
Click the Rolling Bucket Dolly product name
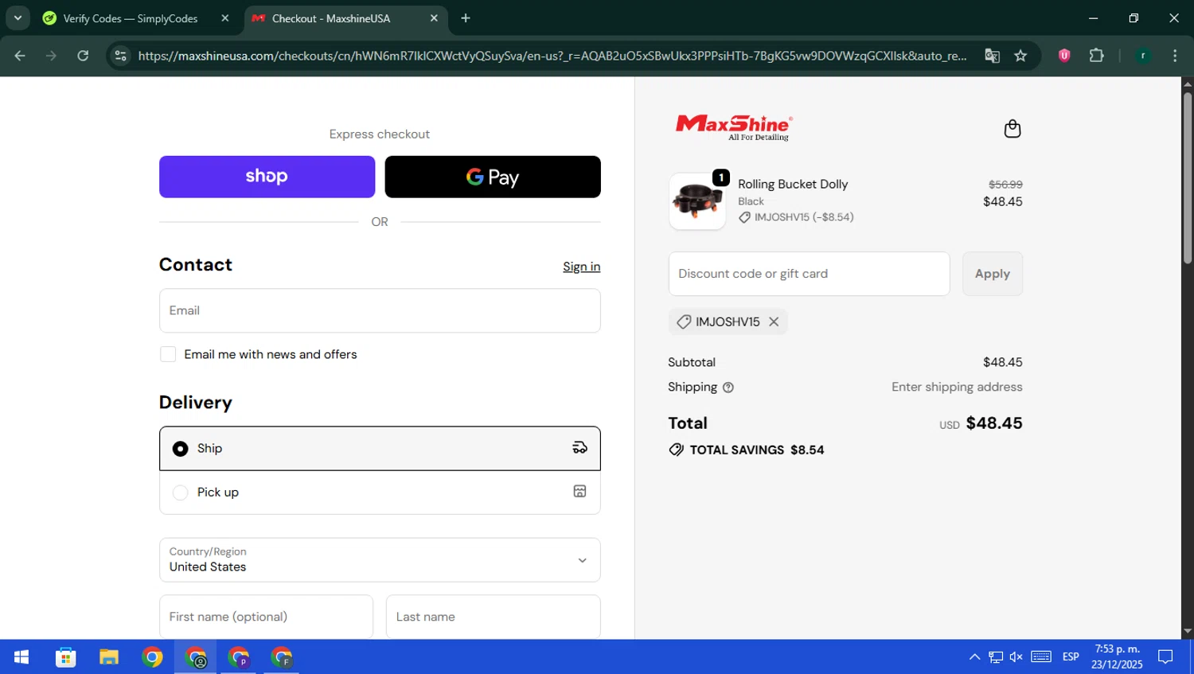click(793, 184)
